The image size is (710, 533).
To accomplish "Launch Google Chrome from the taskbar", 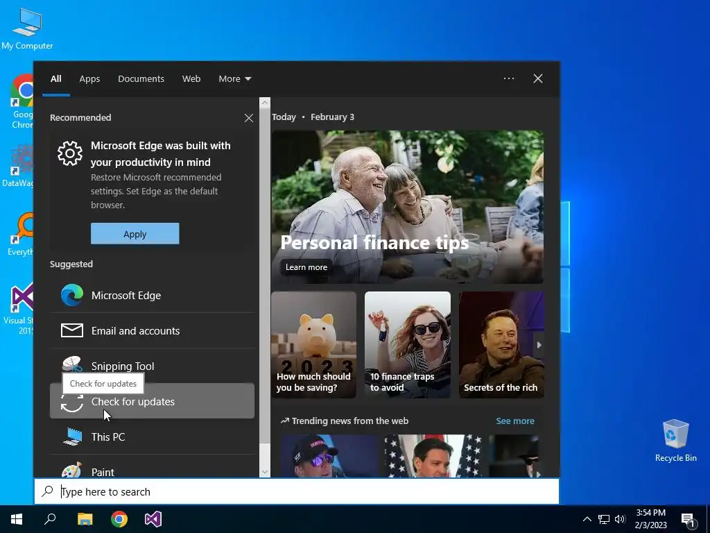I will pos(119,519).
